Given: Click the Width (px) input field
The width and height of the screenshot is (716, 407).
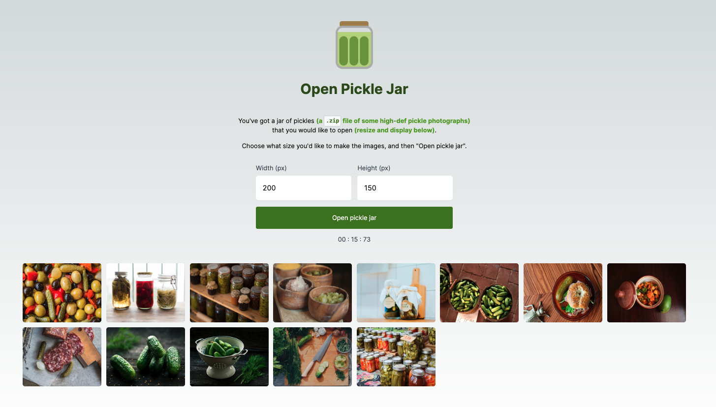Looking at the screenshot, I should coord(304,188).
